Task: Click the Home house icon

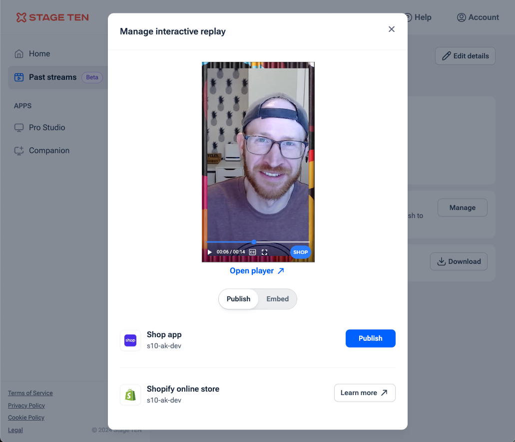Action: click(x=19, y=54)
